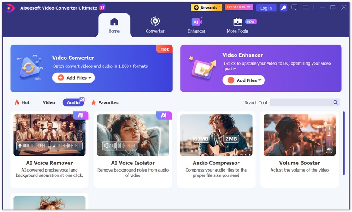Select the Audio category filter
Screen dimensions: 352x212
click(73, 102)
